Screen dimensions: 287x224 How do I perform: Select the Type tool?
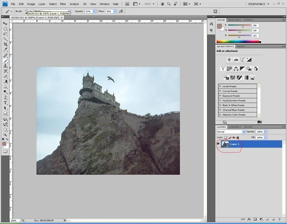tap(5, 103)
